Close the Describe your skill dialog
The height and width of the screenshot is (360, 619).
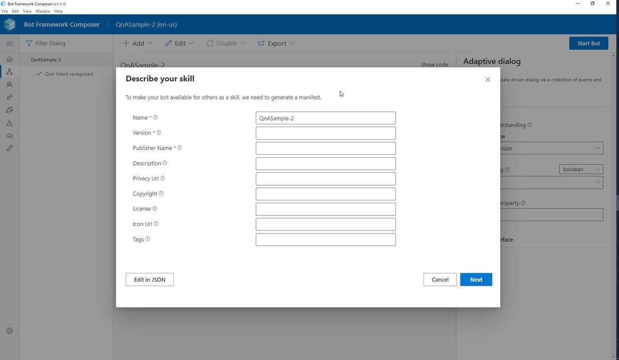pyautogui.click(x=488, y=79)
